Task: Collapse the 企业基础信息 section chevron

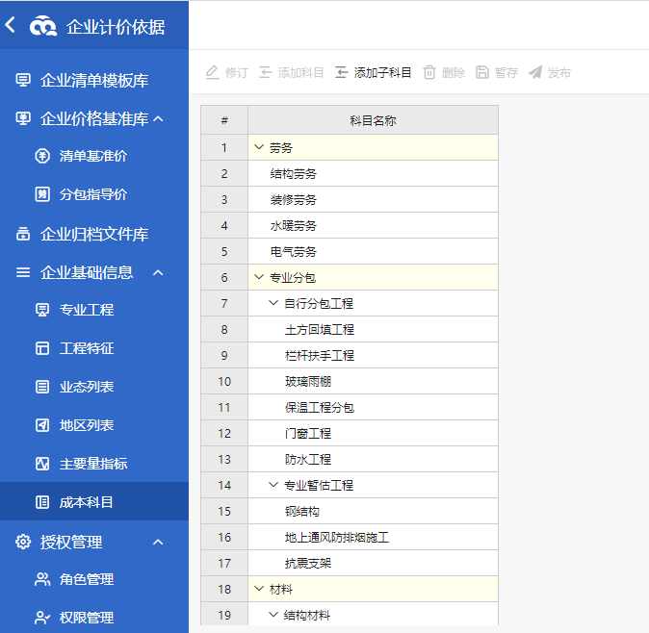Action: pos(159,272)
